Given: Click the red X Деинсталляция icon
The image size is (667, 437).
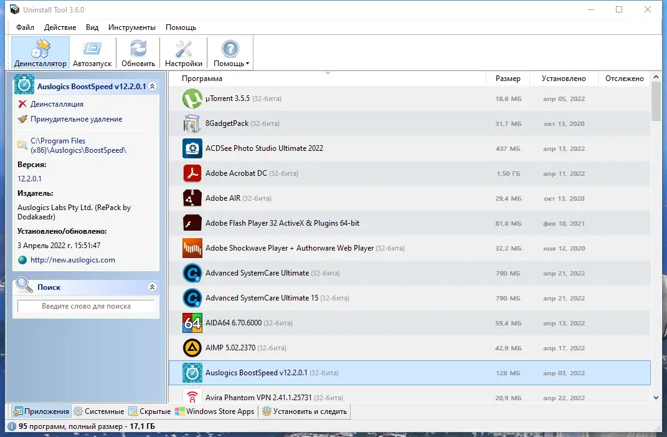Looking at the screenshot, I should (x=22, y=104).
